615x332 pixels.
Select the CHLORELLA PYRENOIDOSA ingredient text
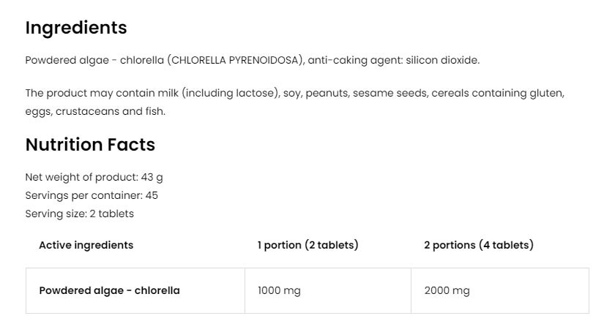(x=236, y=61)
